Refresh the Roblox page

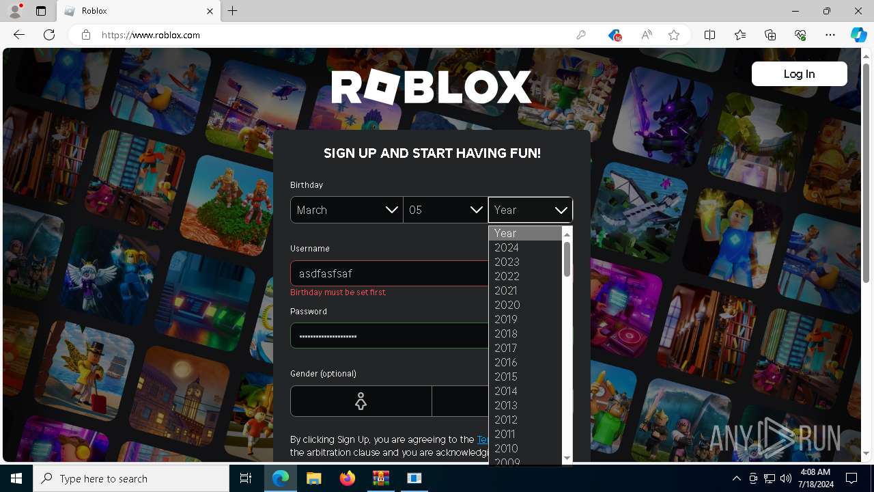pos(49,35)
